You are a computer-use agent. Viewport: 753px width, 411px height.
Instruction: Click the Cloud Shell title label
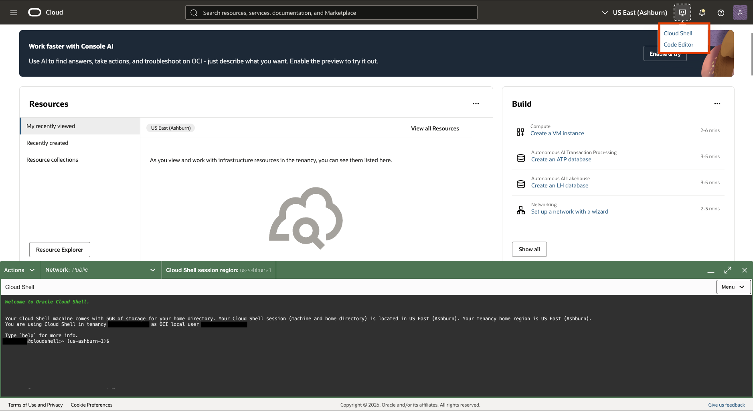pyautogui.click(x=20, y=287)
